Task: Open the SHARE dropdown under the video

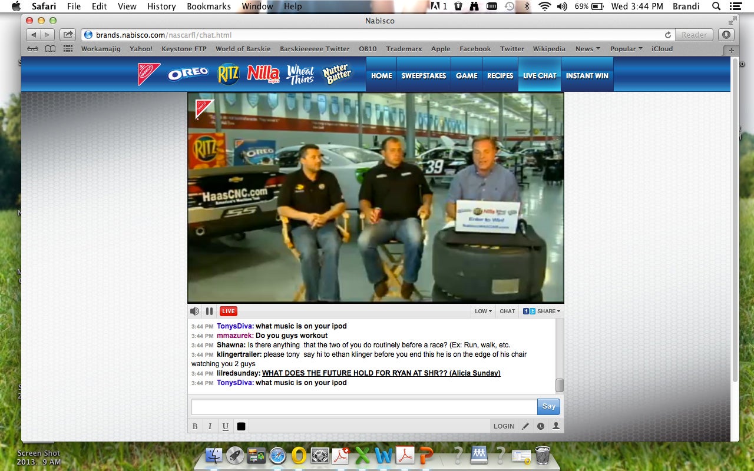Action: coord(542,311)
